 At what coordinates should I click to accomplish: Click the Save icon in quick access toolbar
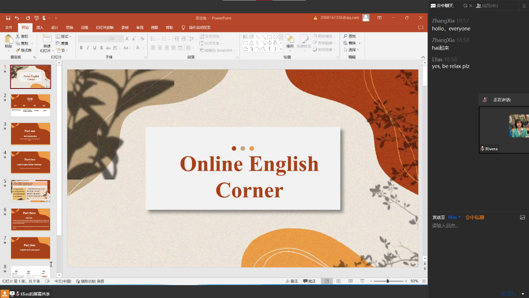[x=8, y=18]
